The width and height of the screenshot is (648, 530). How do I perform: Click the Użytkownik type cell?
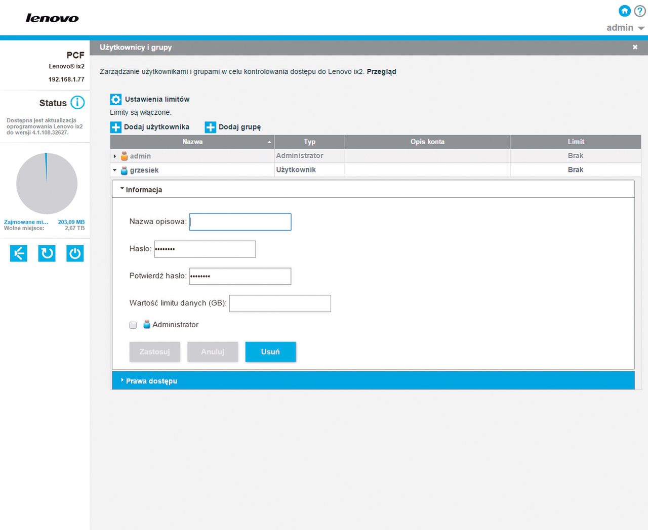(310, 170)
